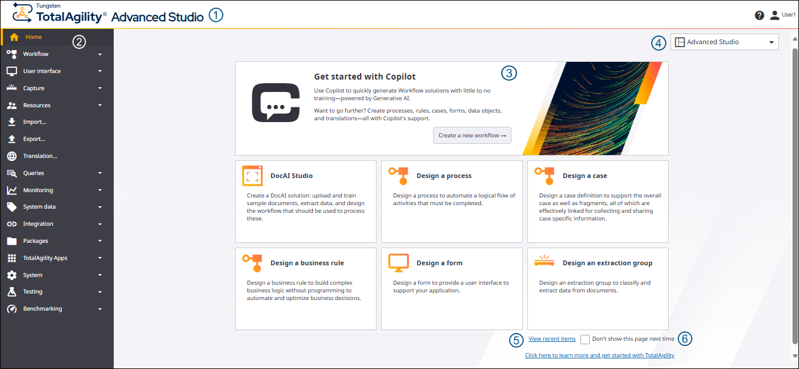Click the DocAI Studio card icon

252,176
